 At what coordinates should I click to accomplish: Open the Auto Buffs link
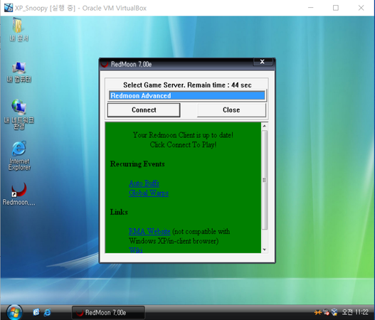click(x=144, y=183)
